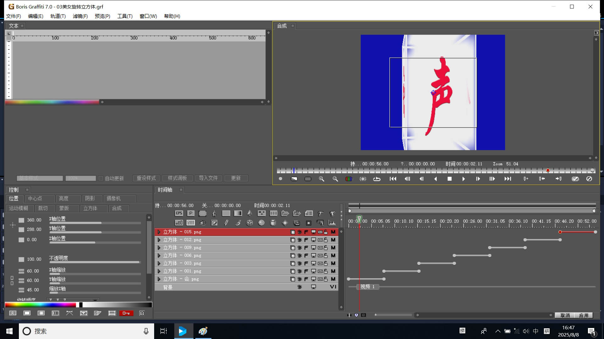Toggle the 自动更新 checkbox
The width and height of the screenshot is (604, 339).
[x=101, y=178]
